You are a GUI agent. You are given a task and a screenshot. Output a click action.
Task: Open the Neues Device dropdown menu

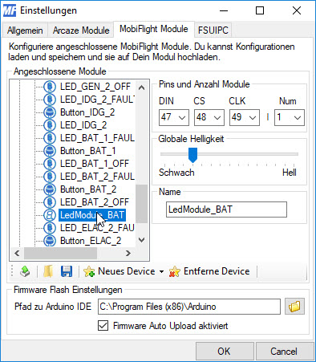pyautogui.click(x=161, y=271)
